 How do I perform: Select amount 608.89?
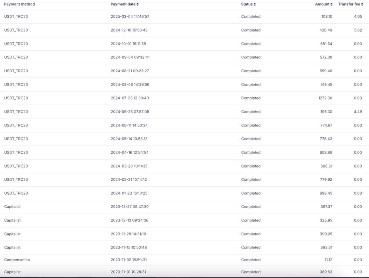pyautogui.click(x=326, y=152)
